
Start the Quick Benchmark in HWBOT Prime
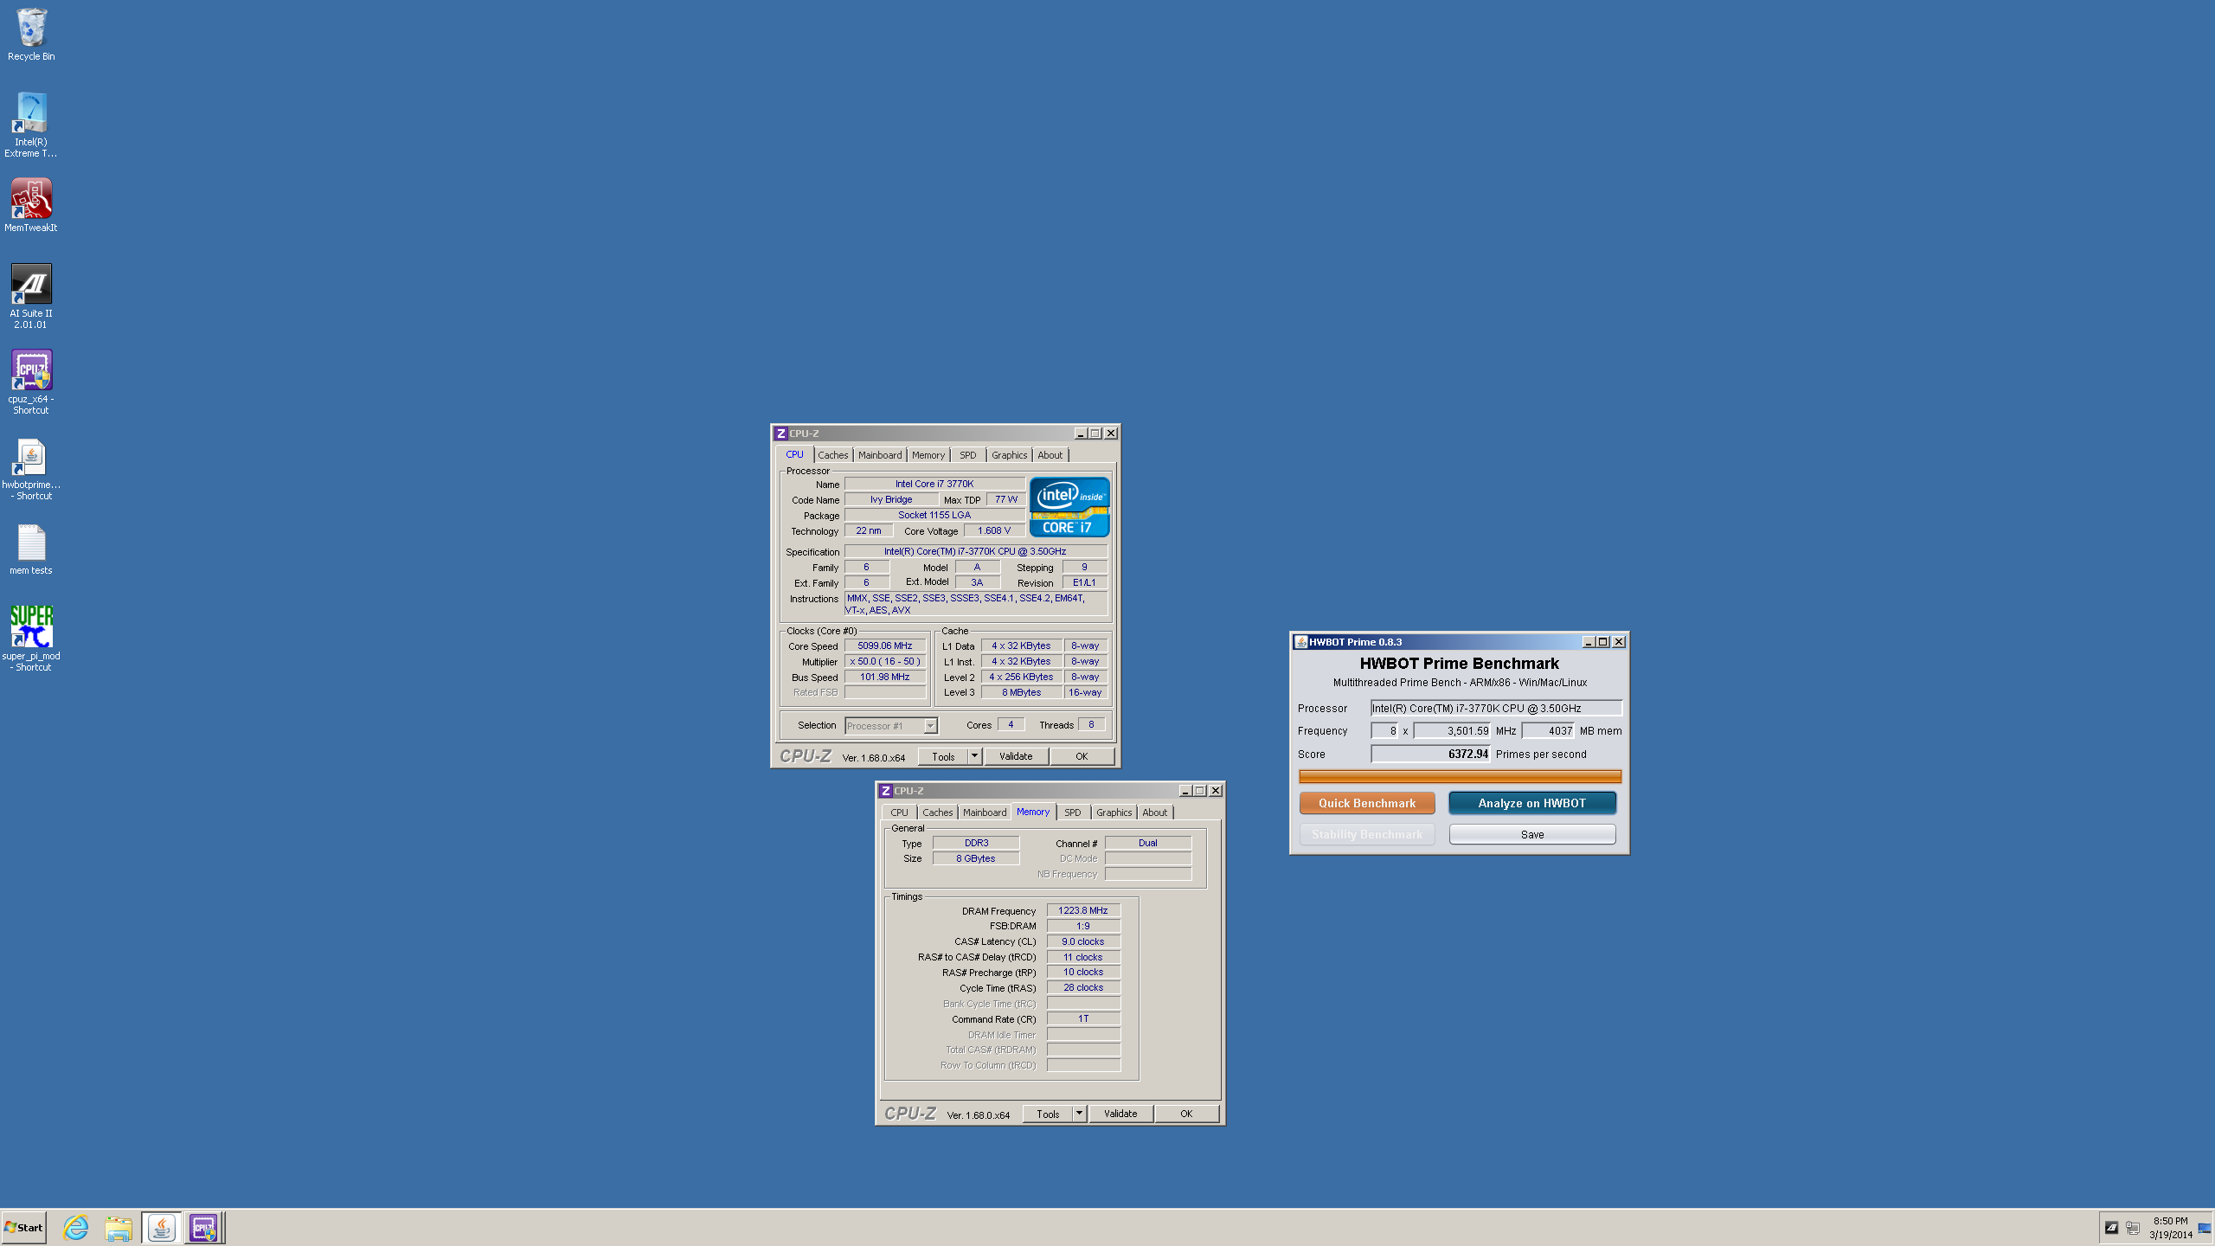click(x=1367, y=803)
